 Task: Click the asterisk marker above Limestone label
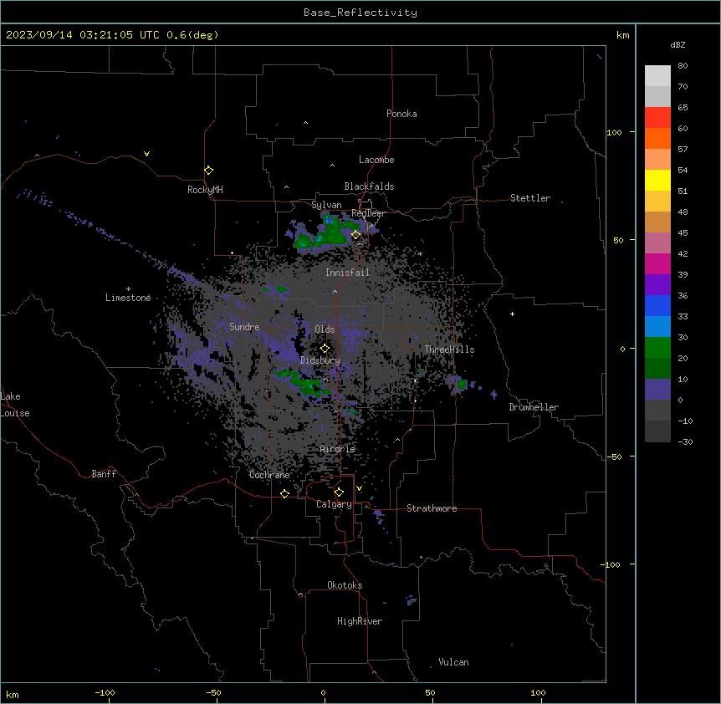(x=128, y=289)
